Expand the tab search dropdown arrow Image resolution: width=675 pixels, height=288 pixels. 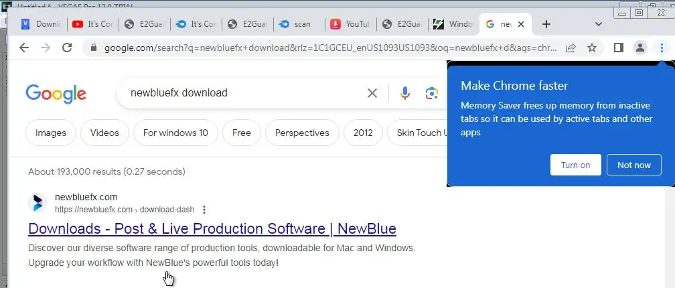(x=599, y=24)
